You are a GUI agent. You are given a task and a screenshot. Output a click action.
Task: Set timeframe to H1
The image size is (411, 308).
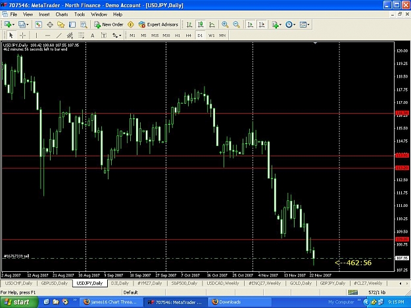(x=178, y=35)
